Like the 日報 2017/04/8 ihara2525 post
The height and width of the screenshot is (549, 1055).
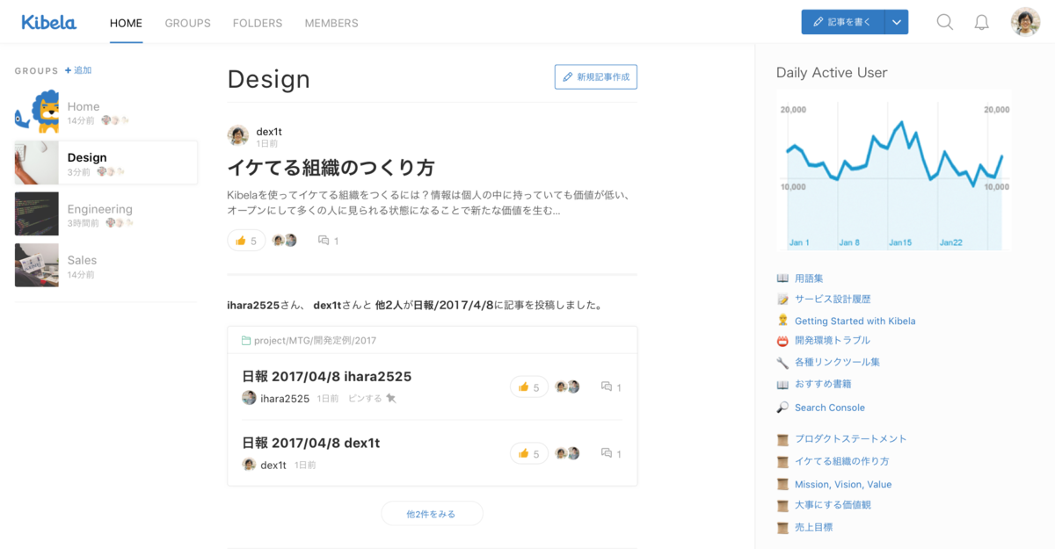click(528, 387)
